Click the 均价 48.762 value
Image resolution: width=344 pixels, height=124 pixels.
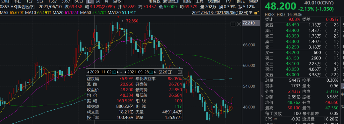[293, 102]
